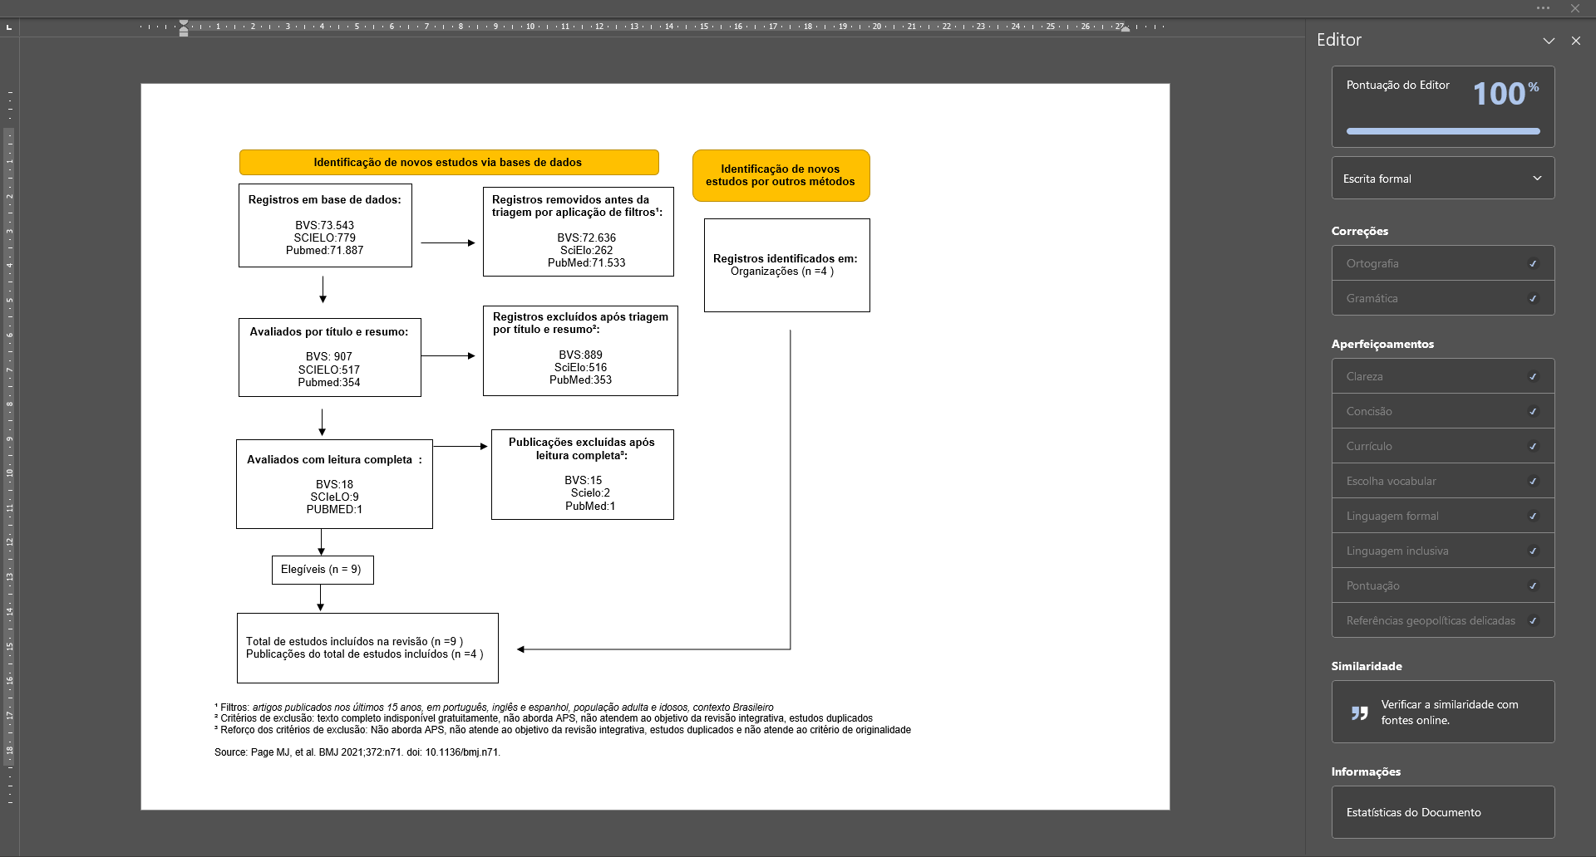Select the Linguagem formal row

click(1443, 516)
